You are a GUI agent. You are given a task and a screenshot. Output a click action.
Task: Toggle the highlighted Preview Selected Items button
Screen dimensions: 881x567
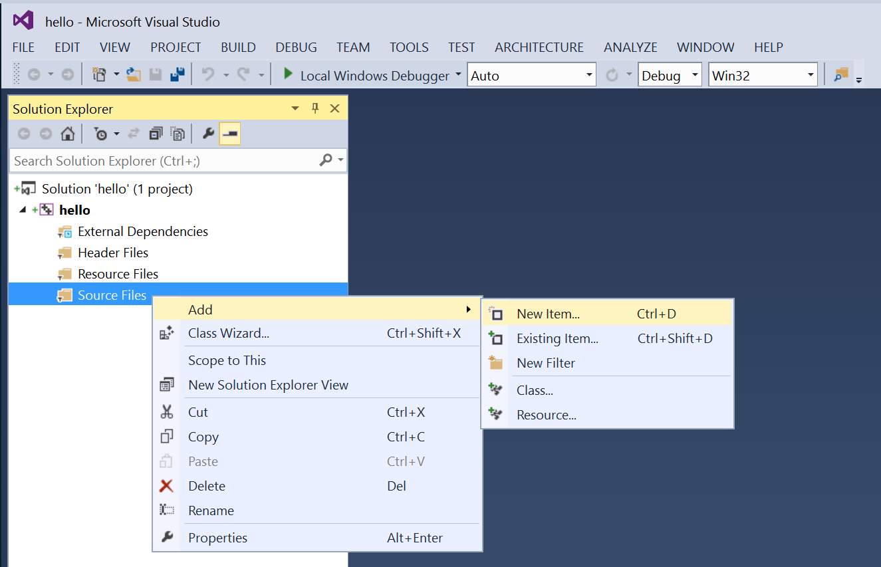tap(230, 134)
